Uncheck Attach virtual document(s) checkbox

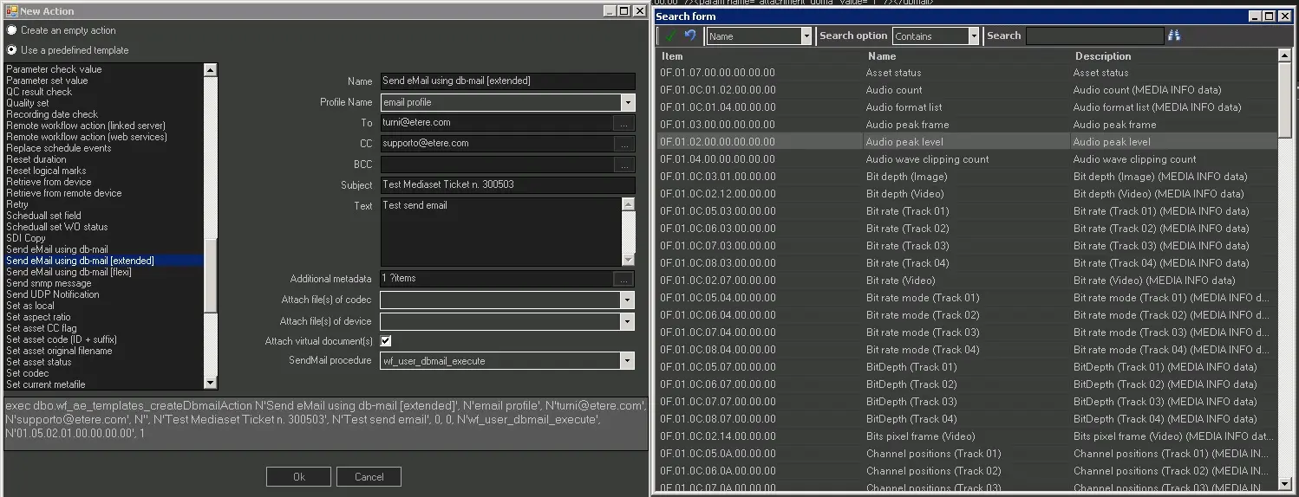[386, 341]
